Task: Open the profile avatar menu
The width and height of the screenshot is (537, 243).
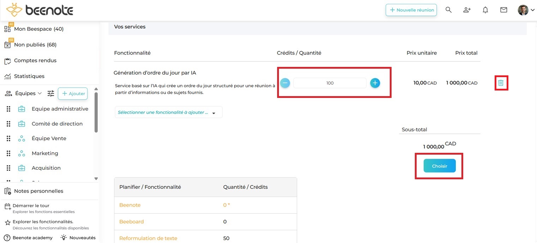Action: click(x=526, y=10)
